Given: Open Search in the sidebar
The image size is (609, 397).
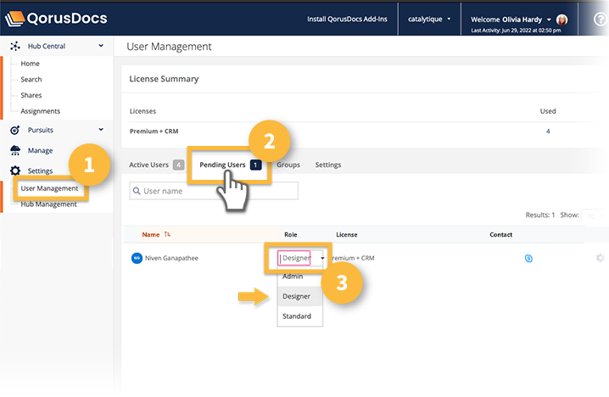Looking at the screenshot, I should (31, 79).
